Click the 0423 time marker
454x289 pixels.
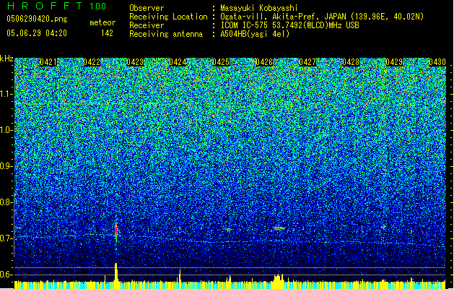135,62
